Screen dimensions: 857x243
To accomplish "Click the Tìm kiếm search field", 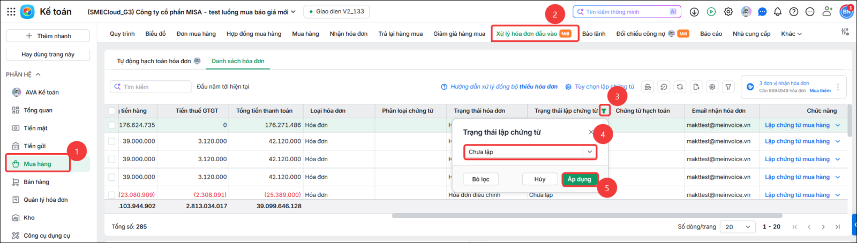I will coord(151,87).
